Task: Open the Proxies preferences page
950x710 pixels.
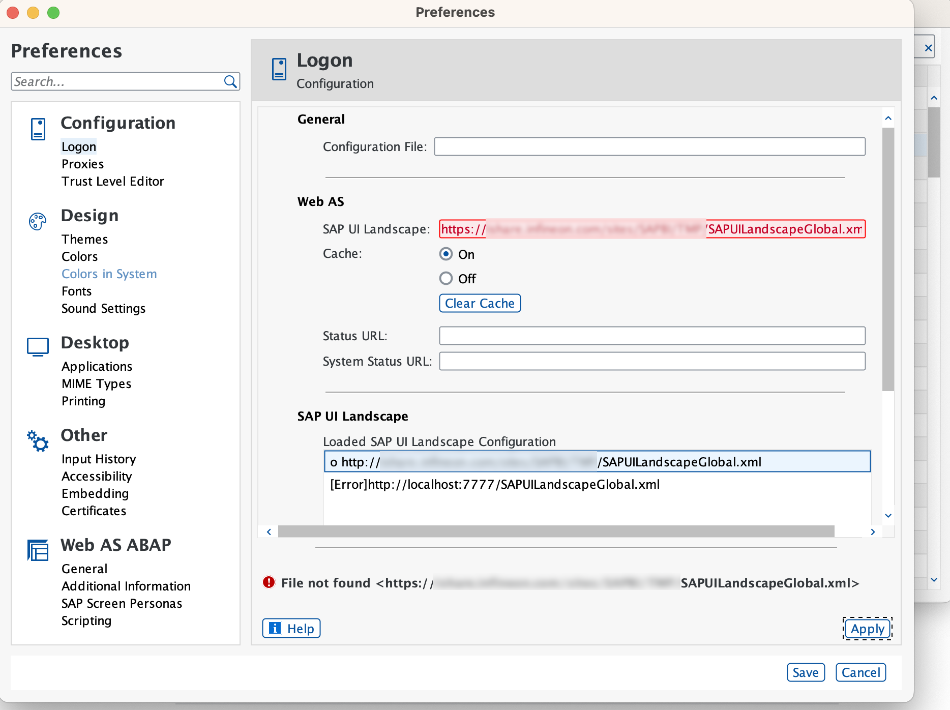Action: pyautogui.click(x=82, y=164)
